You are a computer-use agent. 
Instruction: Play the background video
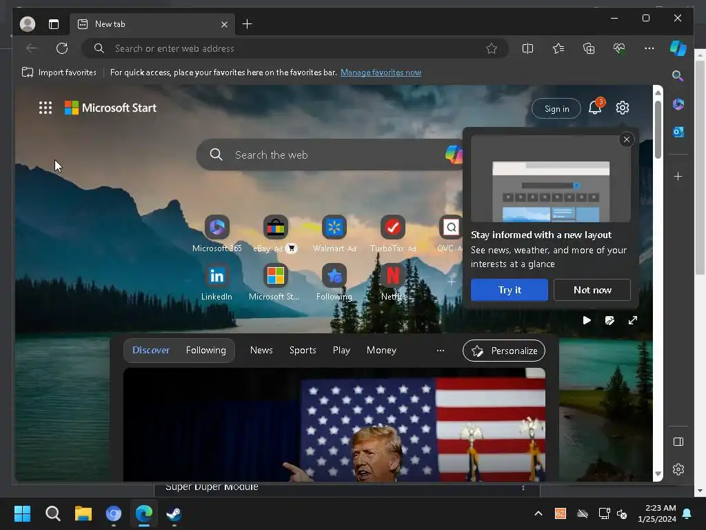point(587,320)
